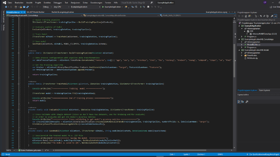280x157 pixels.
Task: Click the wrench properties icon in Projektmappen-Explorer
Action: (272, 16)
